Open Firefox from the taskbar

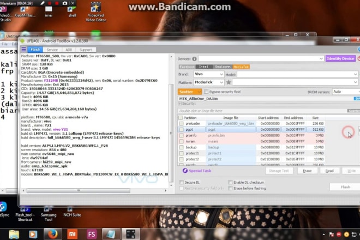click(52, 234)
